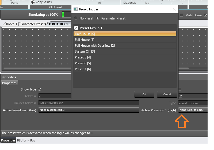
Task: Collapse Preset Group 1 using chevron
Action: point(76,28)
